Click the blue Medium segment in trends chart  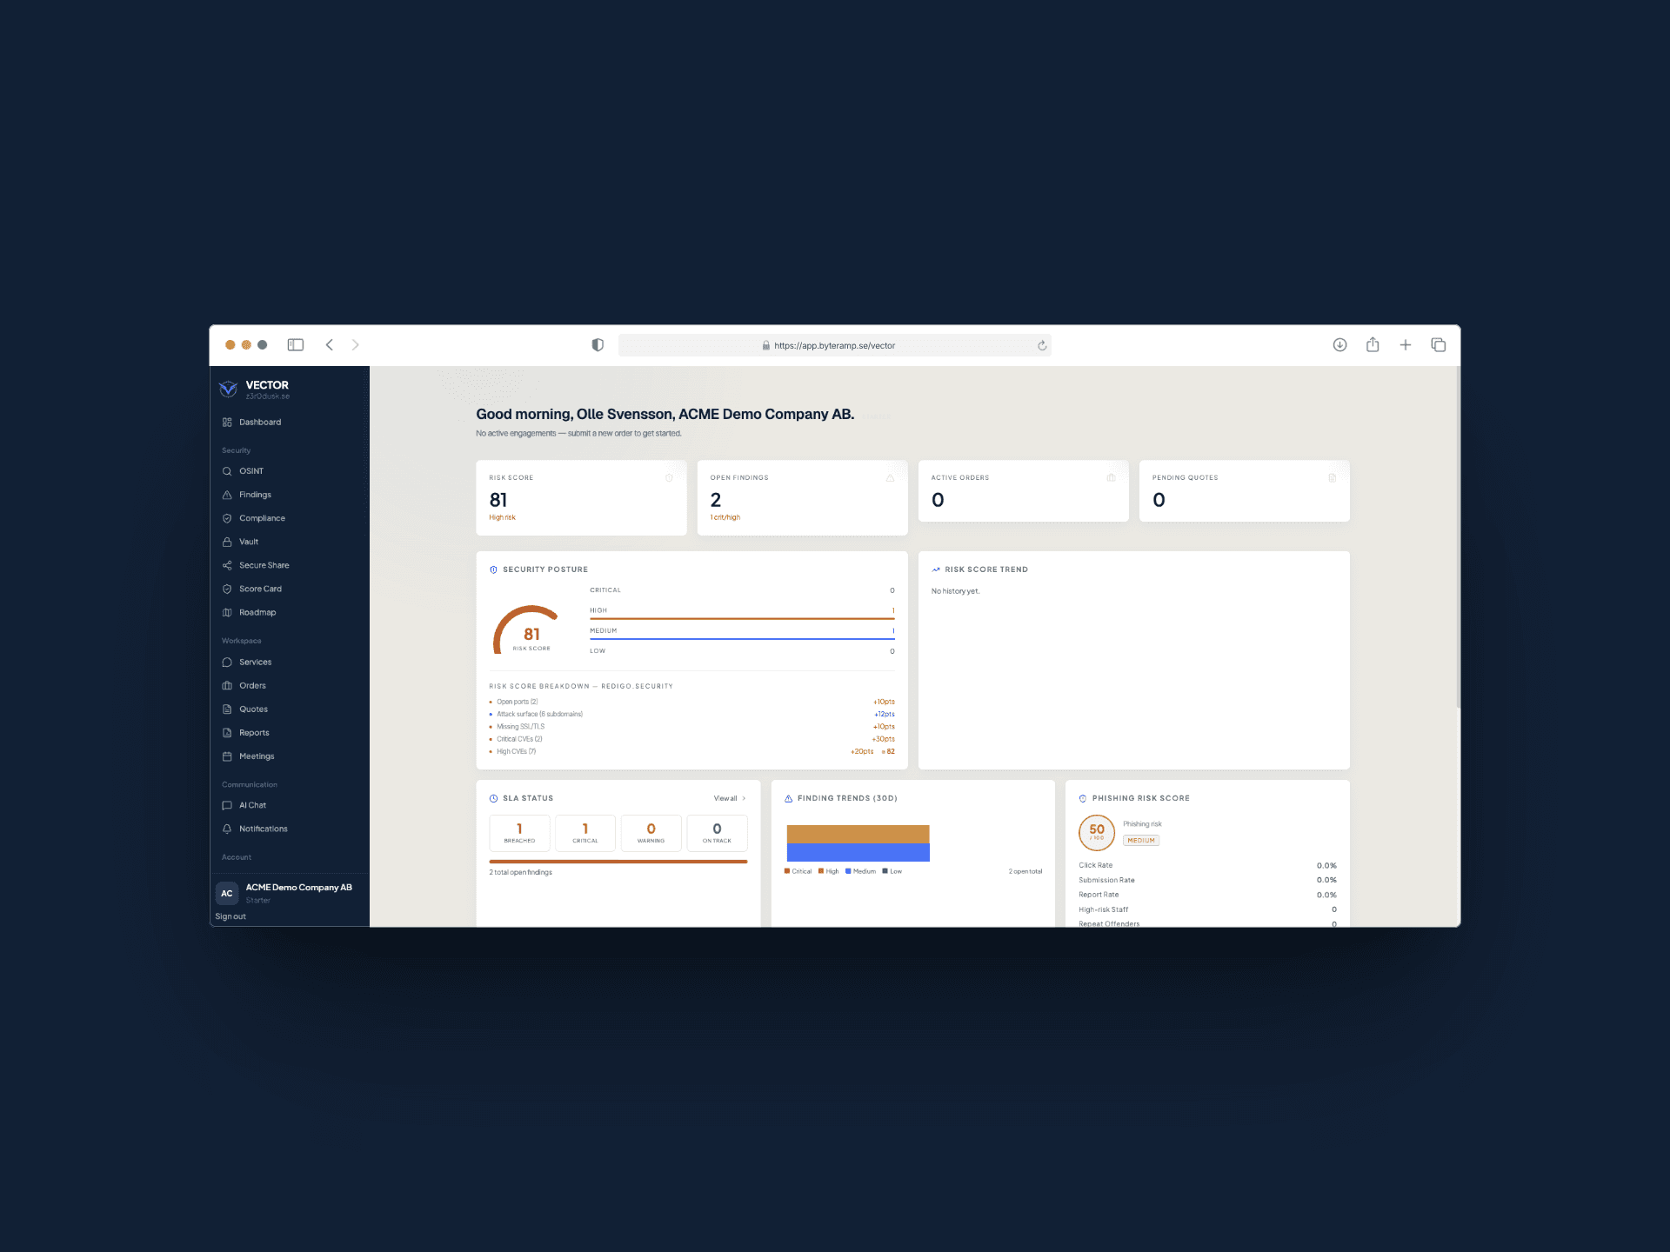tap(858, 853)
